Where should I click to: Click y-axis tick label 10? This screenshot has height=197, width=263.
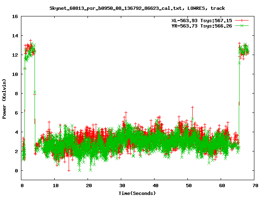[15, 74]
